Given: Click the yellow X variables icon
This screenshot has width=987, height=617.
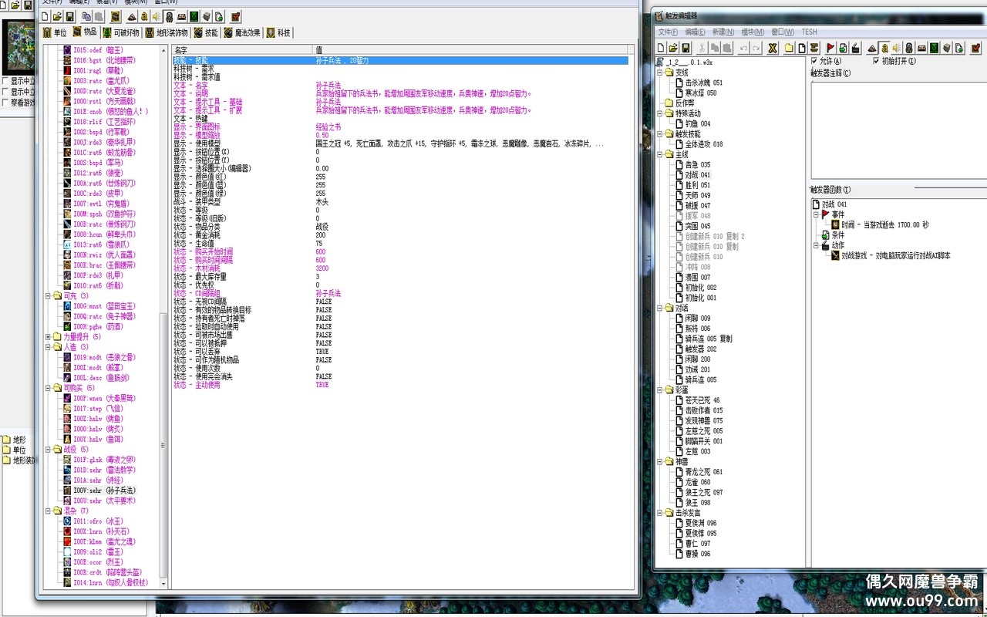Looking at the screenshot, I should click(773, 48).
